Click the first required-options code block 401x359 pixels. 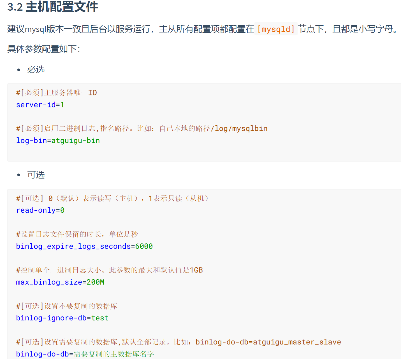click(x=200, y=122)
